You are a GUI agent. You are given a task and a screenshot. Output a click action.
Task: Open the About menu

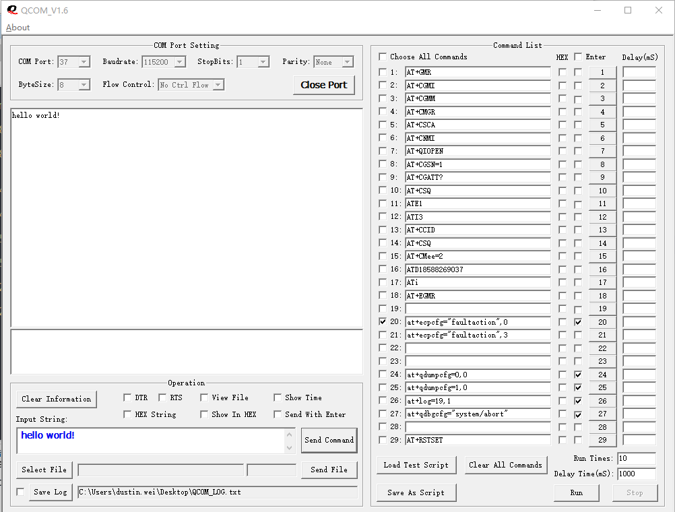[x=18, y=28]
